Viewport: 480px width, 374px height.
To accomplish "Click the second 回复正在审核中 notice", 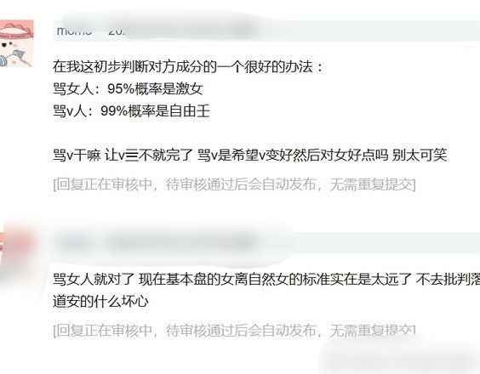I will pyautogui.click(x=234, y=331).
